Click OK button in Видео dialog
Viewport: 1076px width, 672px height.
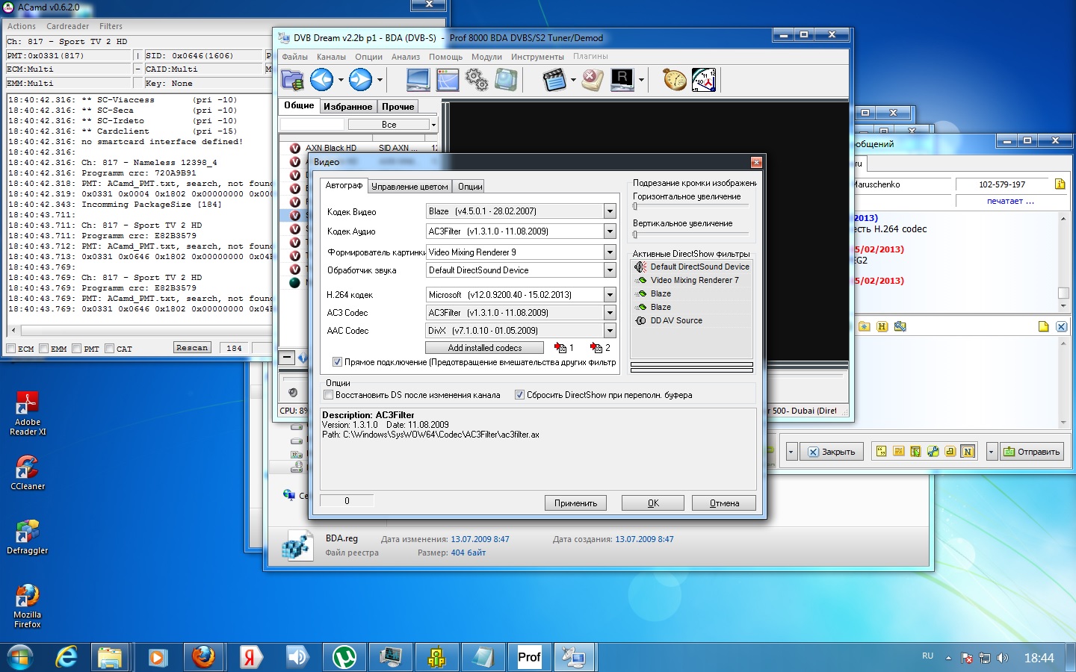coord(653,503)
